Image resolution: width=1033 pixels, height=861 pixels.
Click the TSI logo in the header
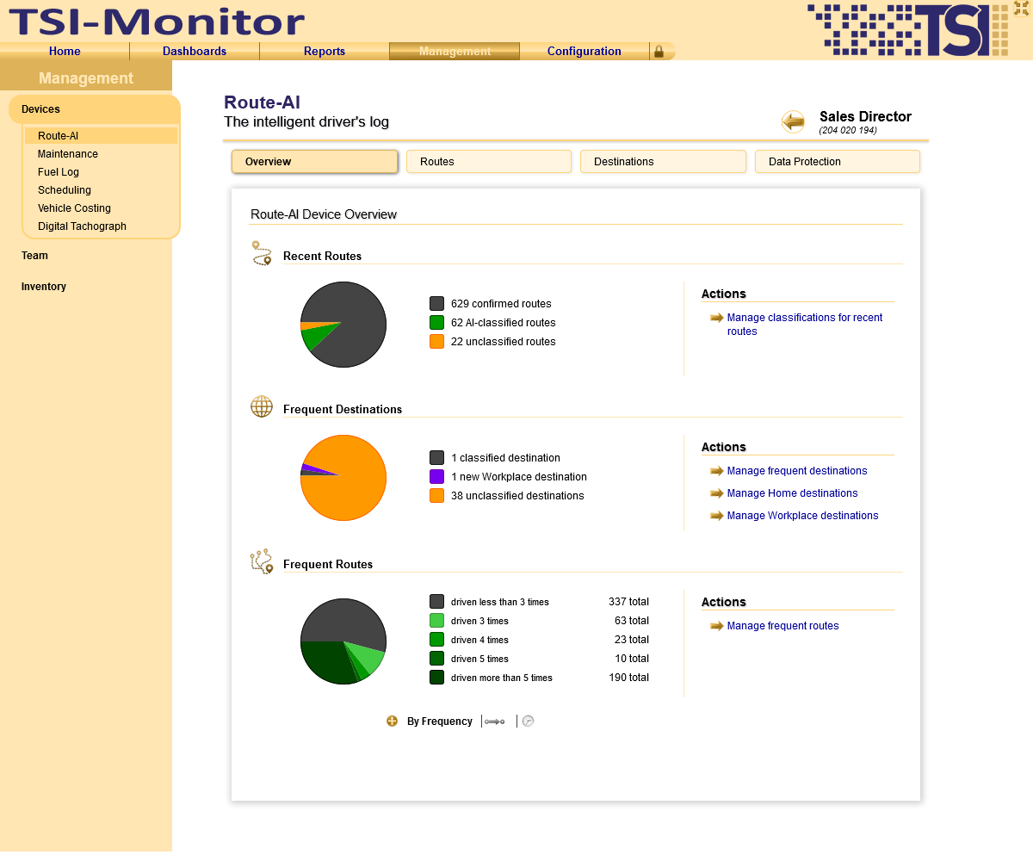pyautogui.click(x=907, y=30)
